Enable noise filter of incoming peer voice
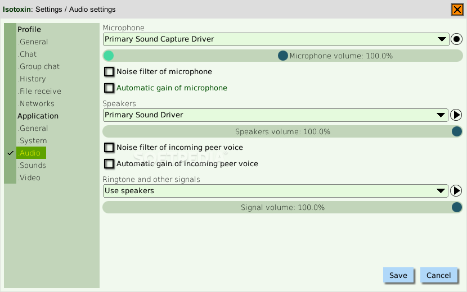 (109, 148)
